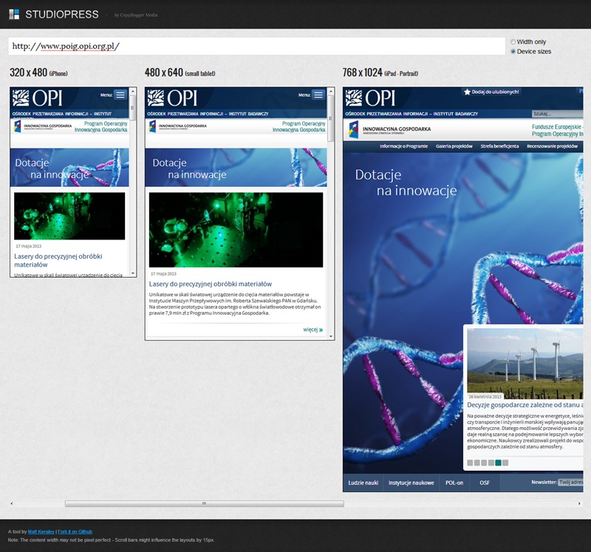The image size is (591, 552).
Task: Open the 'Matt Kersley' link
Action: (41, 532)
